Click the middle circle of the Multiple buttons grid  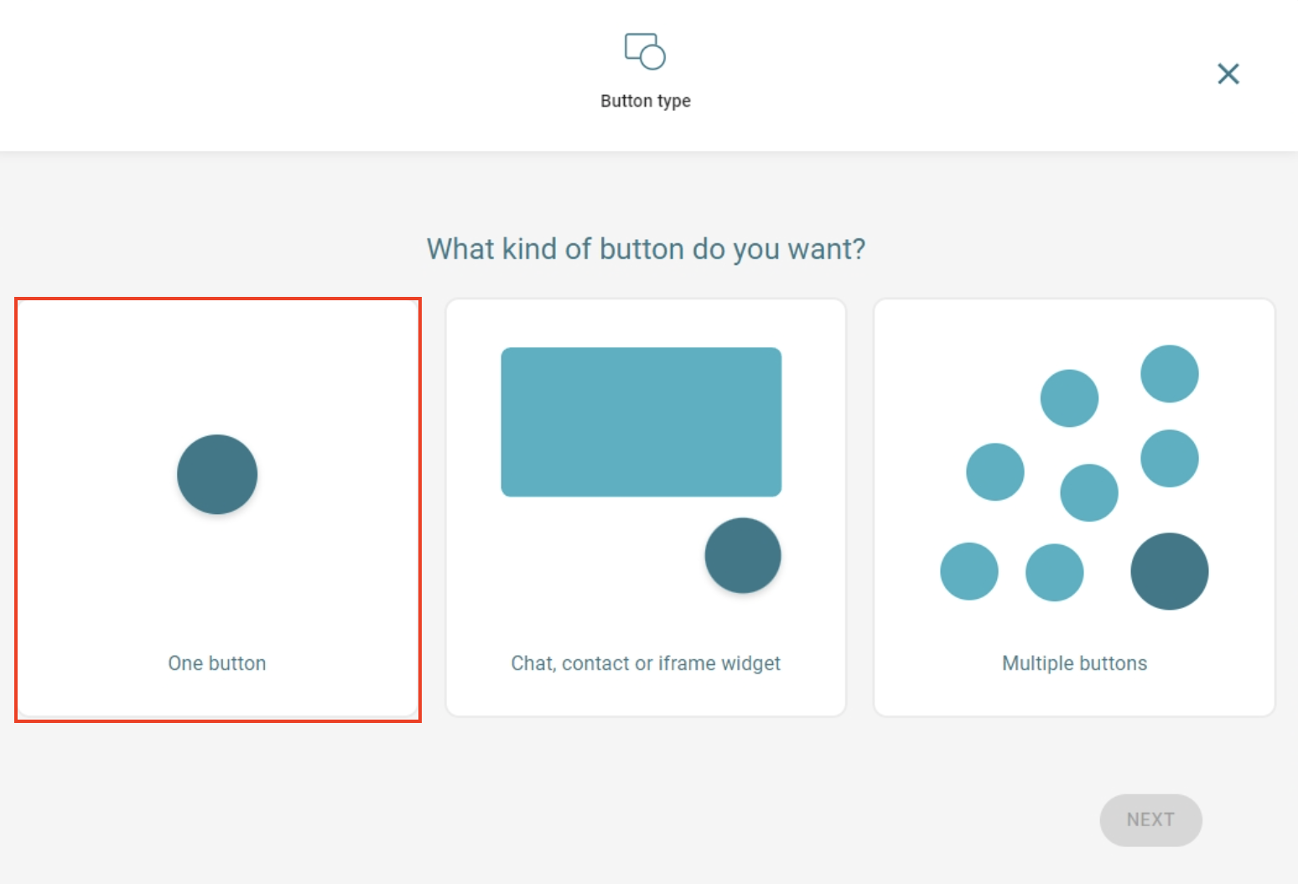click(x=1088, y=493)
